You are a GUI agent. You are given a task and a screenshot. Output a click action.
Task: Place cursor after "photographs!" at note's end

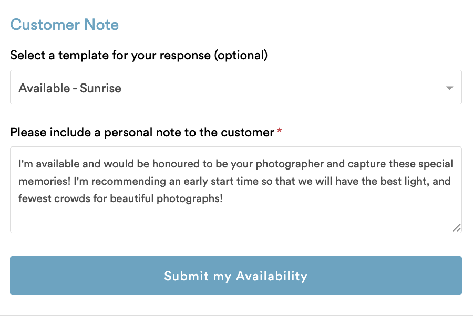[223, 198]
